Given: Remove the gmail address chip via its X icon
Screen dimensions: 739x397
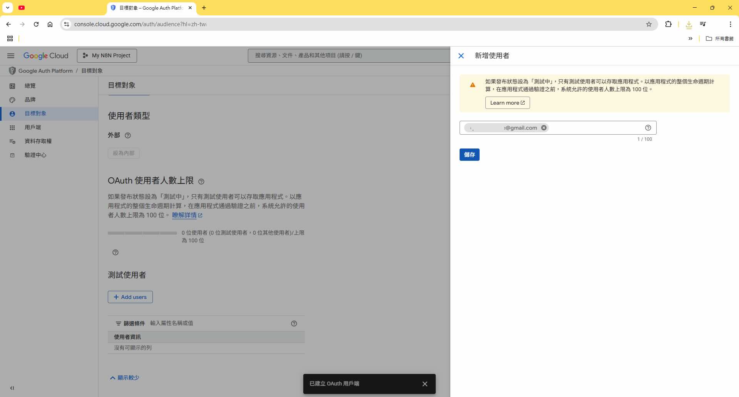Looking at the screenshot, I should [x=543, y=128].
